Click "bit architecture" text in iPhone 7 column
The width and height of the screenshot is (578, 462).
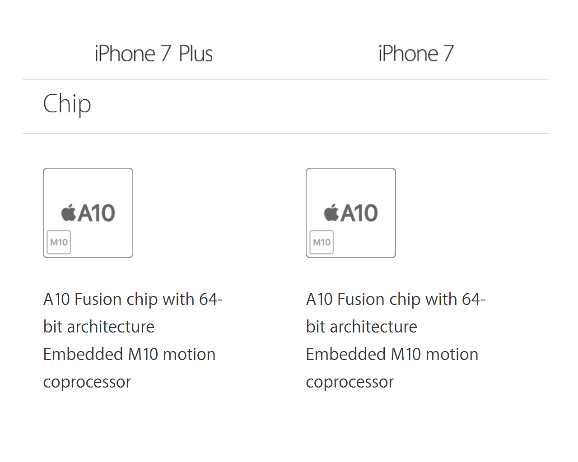pos(362,327)
